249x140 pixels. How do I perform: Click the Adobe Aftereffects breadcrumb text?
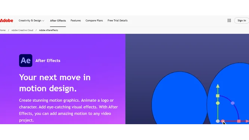pyautogui.click(x=49, y=30)
